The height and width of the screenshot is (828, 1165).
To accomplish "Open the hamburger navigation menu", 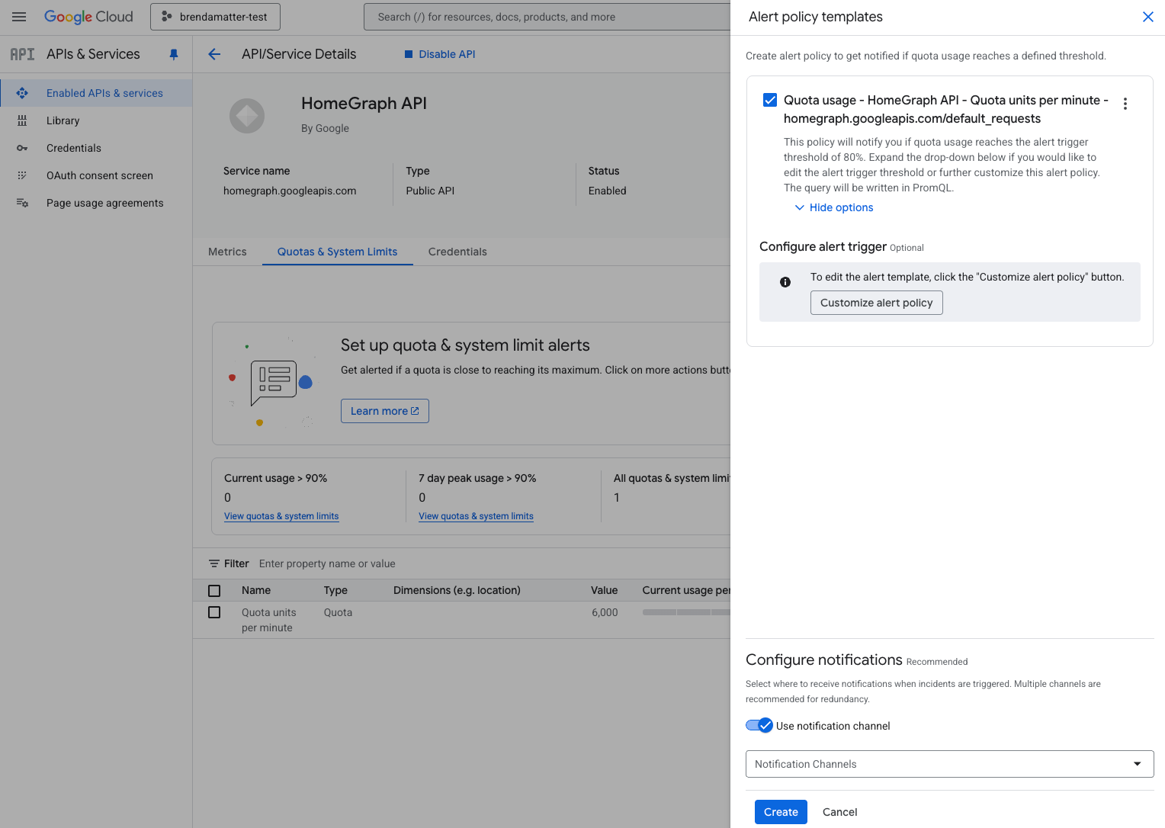I will (19, 17).
